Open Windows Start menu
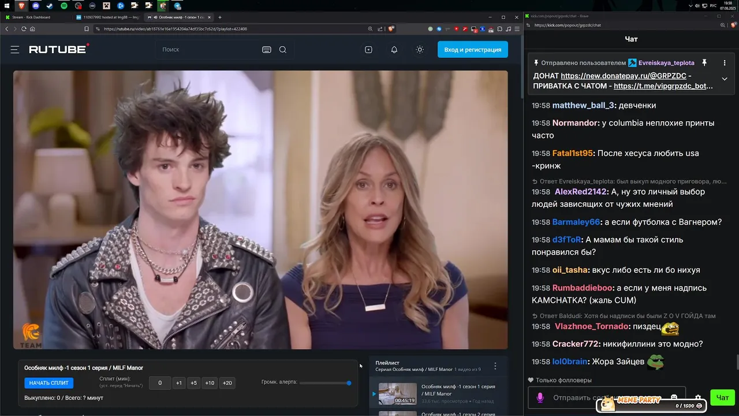Image resolution: width=739 pixels, height=416 pixels. point(6,6)
